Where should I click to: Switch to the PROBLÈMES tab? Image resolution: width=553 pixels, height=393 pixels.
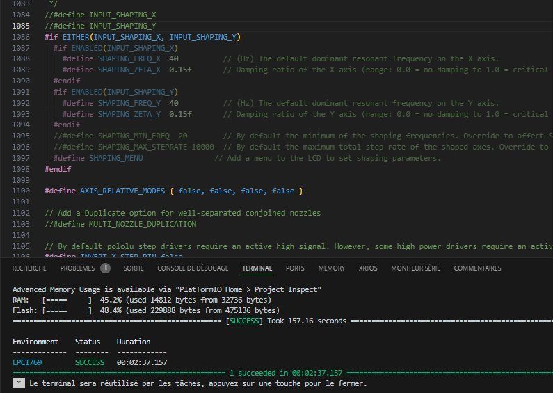(77, 268)
